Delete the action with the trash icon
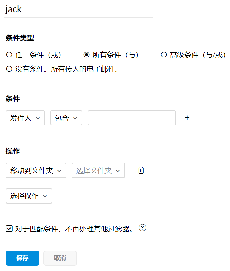The image size is (230, 271). (141, 170)
